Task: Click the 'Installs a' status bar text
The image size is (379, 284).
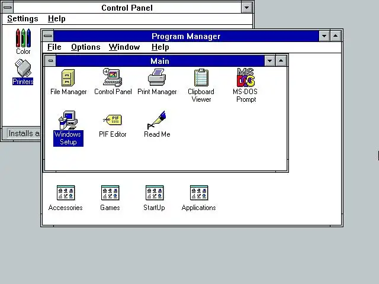Action: [24, 133]
